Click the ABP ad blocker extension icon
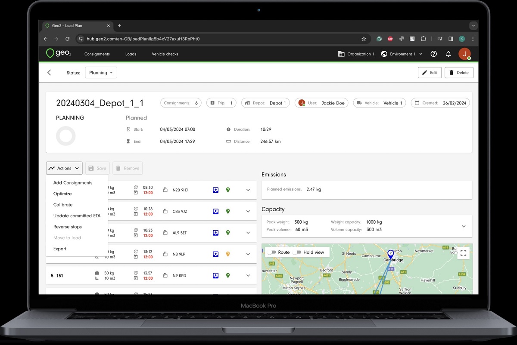Image resolution: width=517 pixels, height=345 pixels. point(390,39)
